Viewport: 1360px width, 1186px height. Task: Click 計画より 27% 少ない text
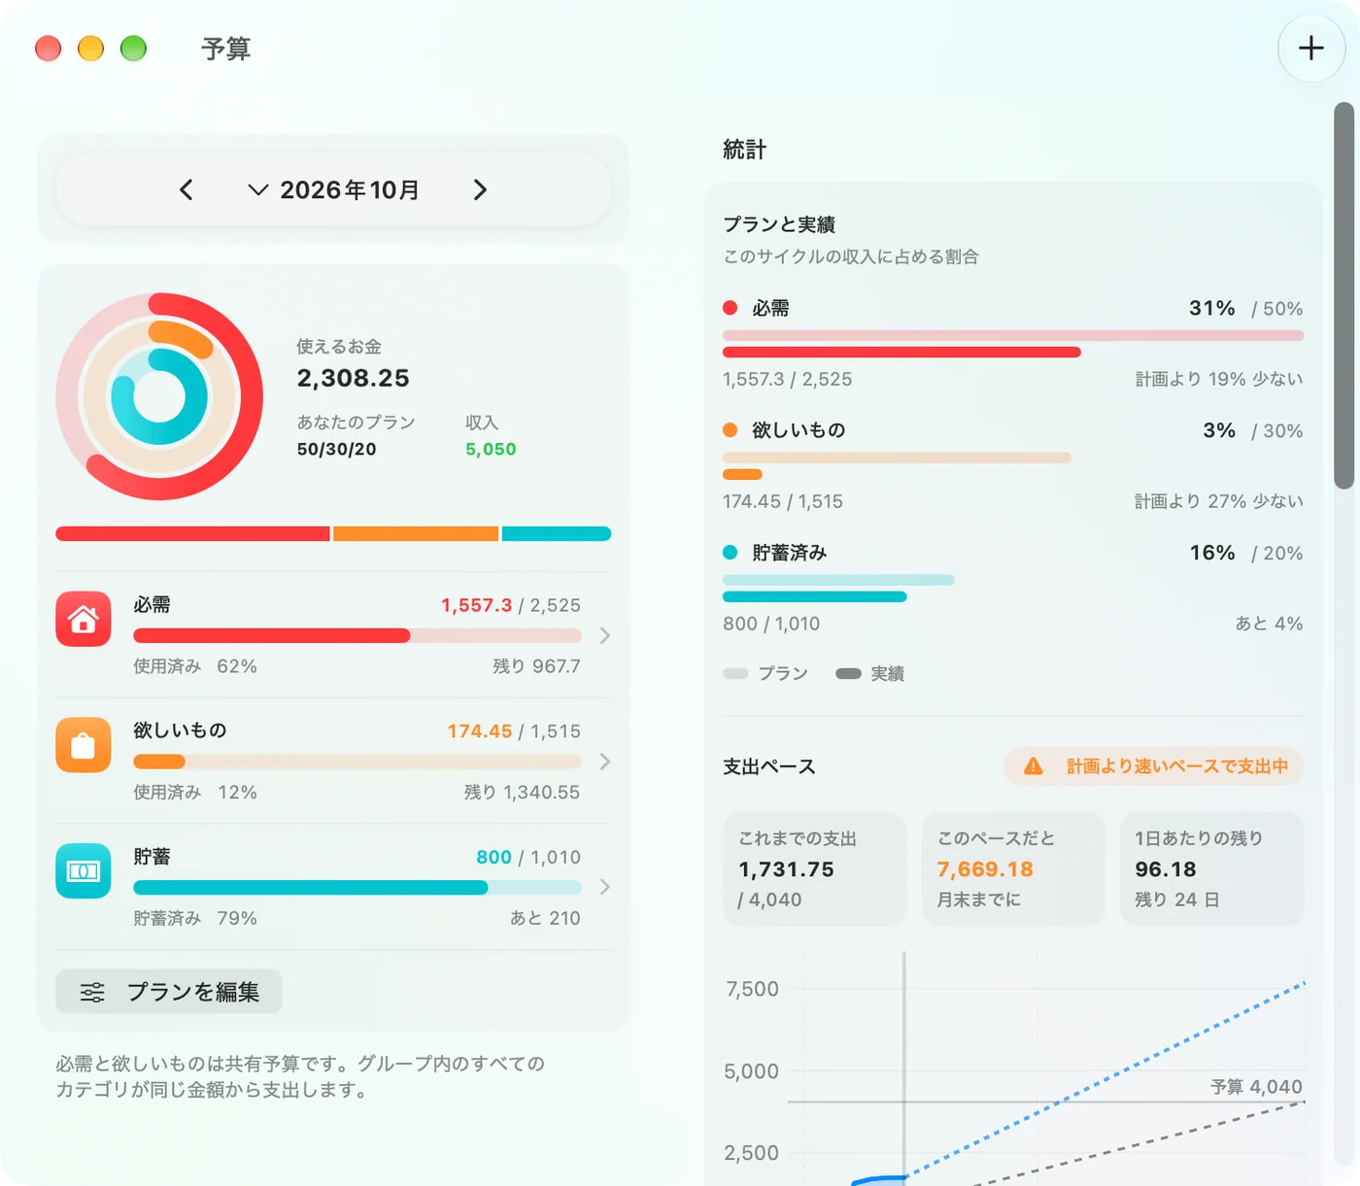tap(1219, 501)
